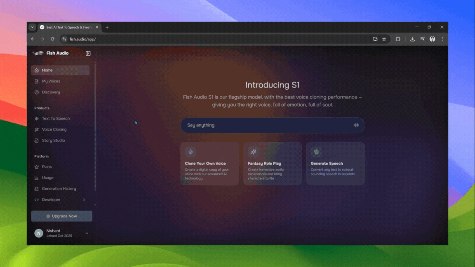Select the Clone Your Own Voice card
475x267 pixels.
tap(209, 164)
